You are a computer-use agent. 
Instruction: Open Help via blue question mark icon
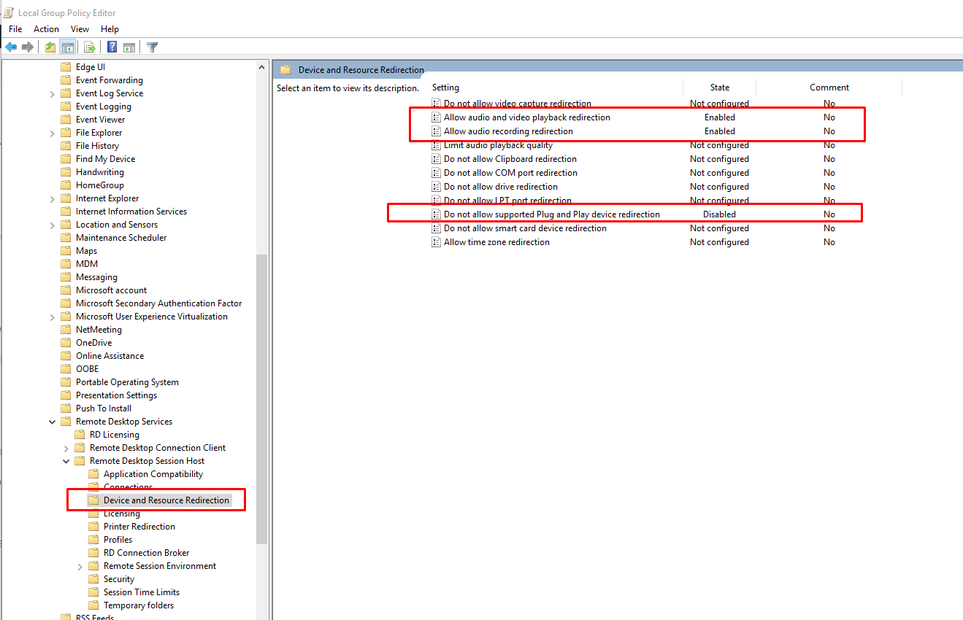pyautogui.click(x=112, y=47)
